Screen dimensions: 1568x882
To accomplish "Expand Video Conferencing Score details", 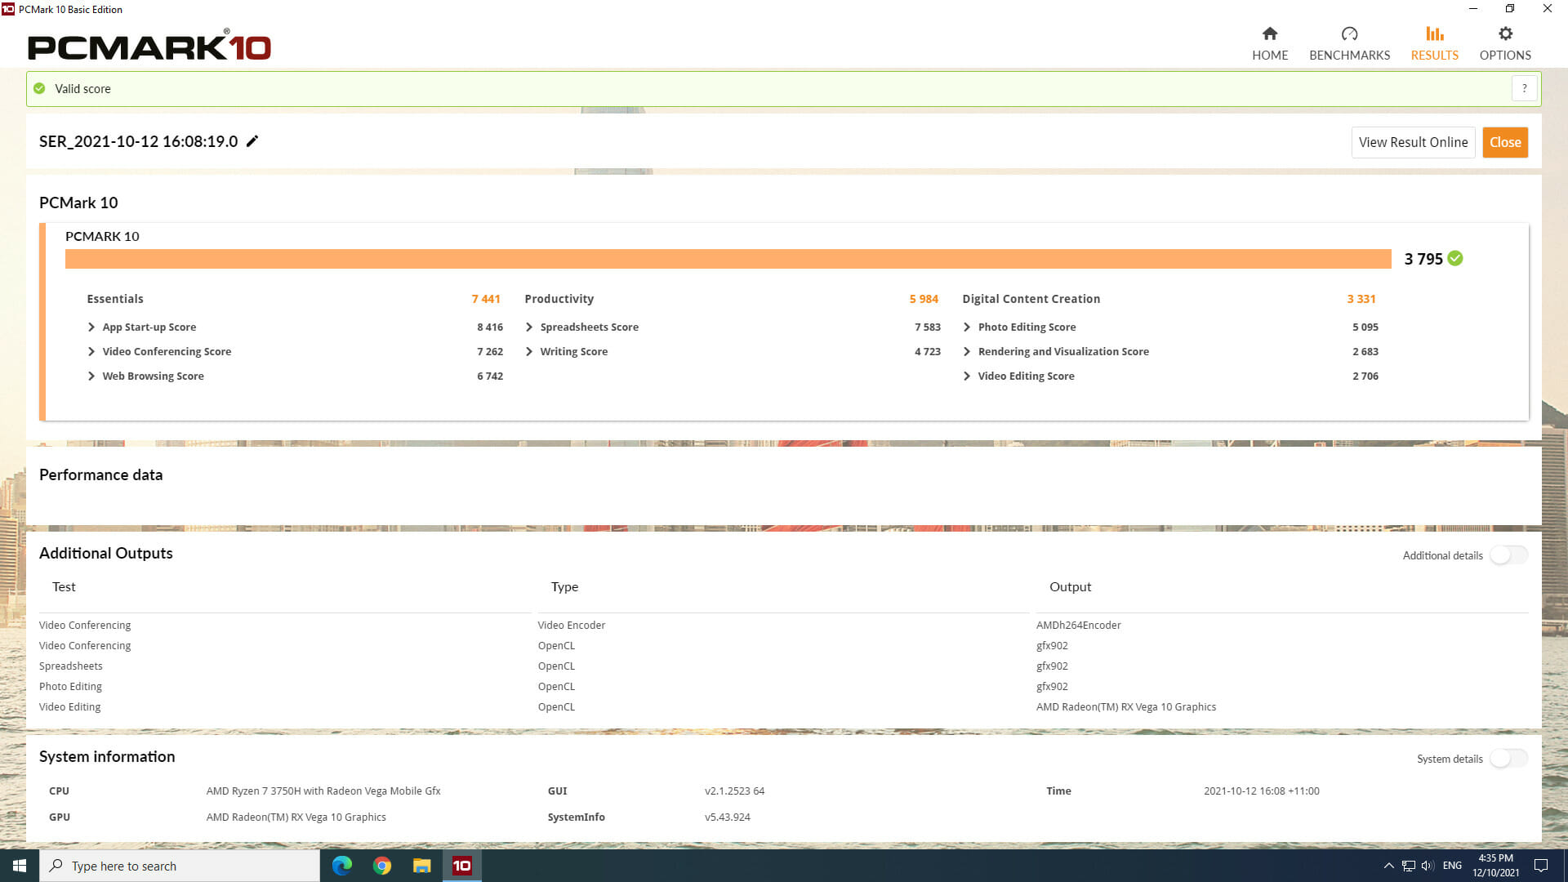I will [91, 351].
